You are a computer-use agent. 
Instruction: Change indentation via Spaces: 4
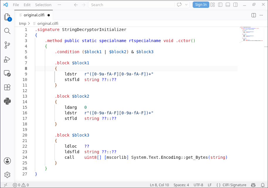(x=181, y=185)
